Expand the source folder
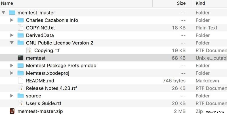Image resolution: width=227 pixels, height=115 pixels. pos(12,96)
